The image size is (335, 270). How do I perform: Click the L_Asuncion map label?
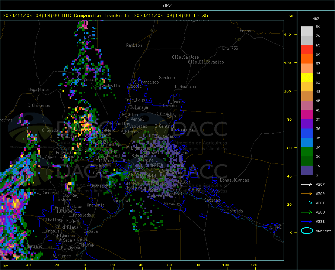[186, 87]
